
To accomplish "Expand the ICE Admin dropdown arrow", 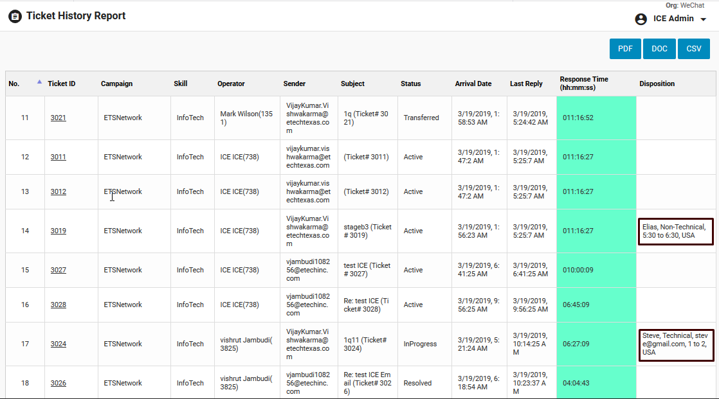I will [x=703, y=19].
